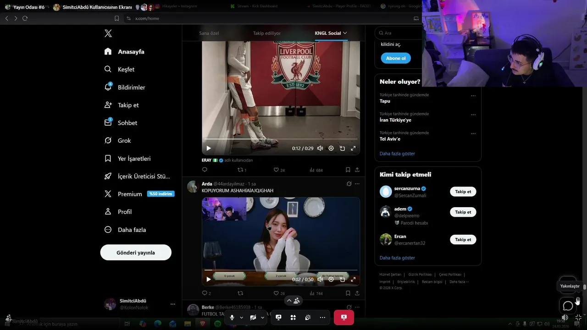The height and width of the screenshot is (330, 587).
Task: Toggle picture-in-picture on Liverpool video
Action: pos(342,148)
